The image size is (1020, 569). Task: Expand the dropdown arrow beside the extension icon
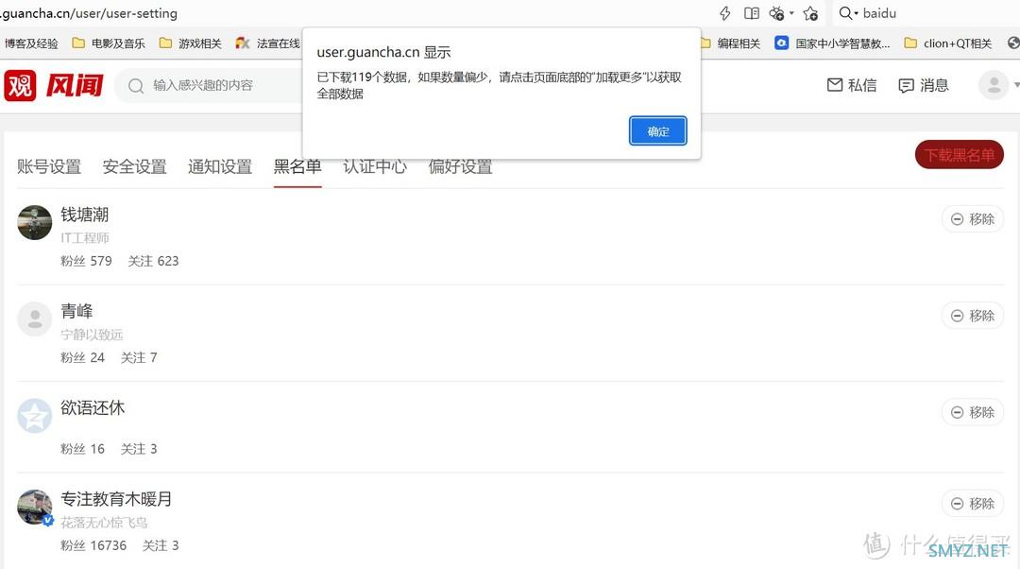[791, 13]
